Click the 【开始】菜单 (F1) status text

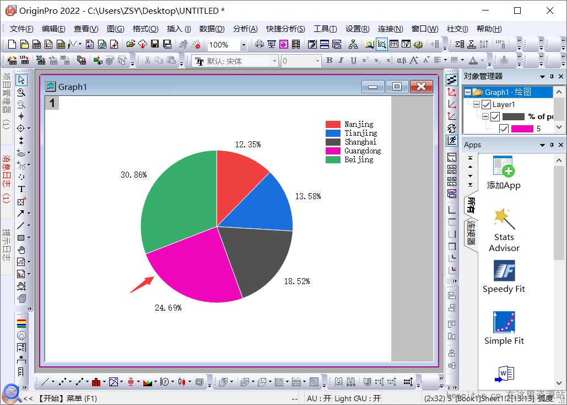67,398
